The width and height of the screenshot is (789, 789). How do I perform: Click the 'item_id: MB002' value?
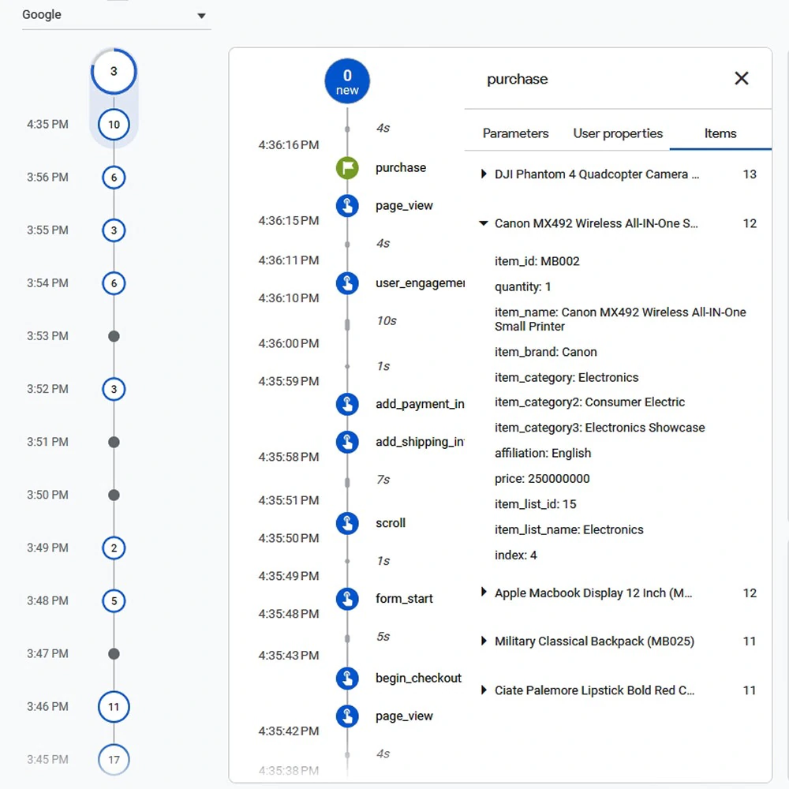click(537, 261)
